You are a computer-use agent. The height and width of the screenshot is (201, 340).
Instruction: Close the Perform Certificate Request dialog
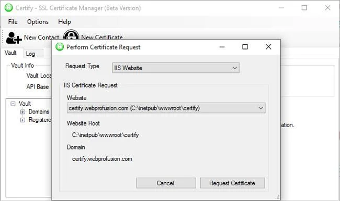pos(268,47)
